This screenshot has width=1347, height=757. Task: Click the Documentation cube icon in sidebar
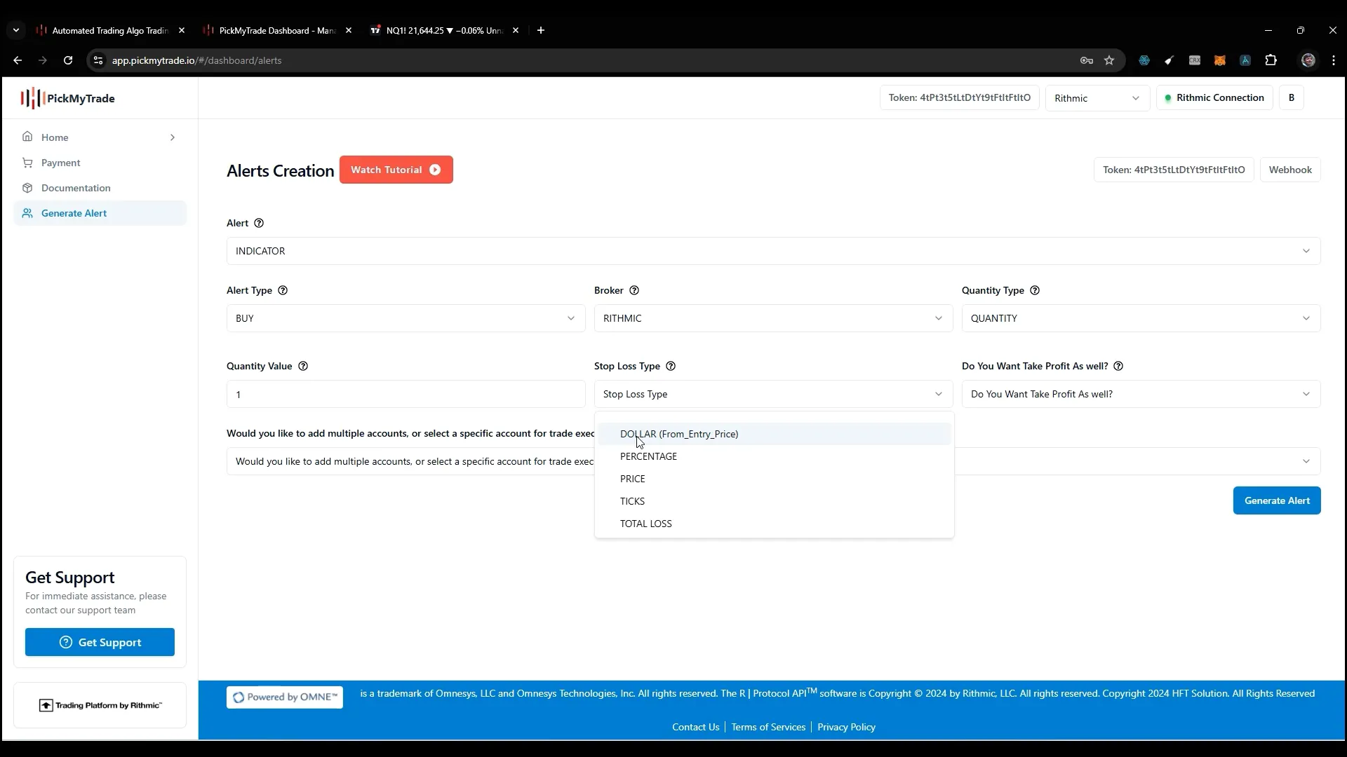click(27, 188)
